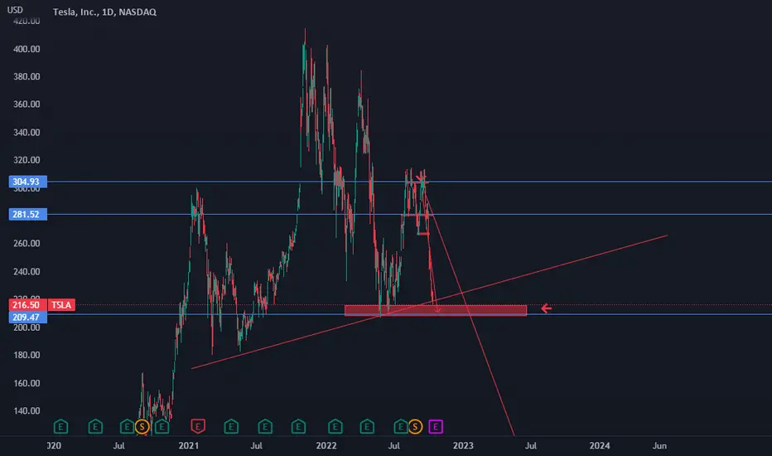This screenshot has width=772, height=456.
Task: Click the red 216.50 current price label
Action: [x=27, y=304]
